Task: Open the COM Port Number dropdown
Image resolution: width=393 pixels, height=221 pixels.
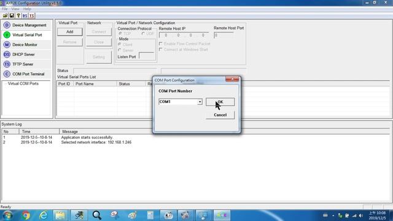Action: (200, 102)
